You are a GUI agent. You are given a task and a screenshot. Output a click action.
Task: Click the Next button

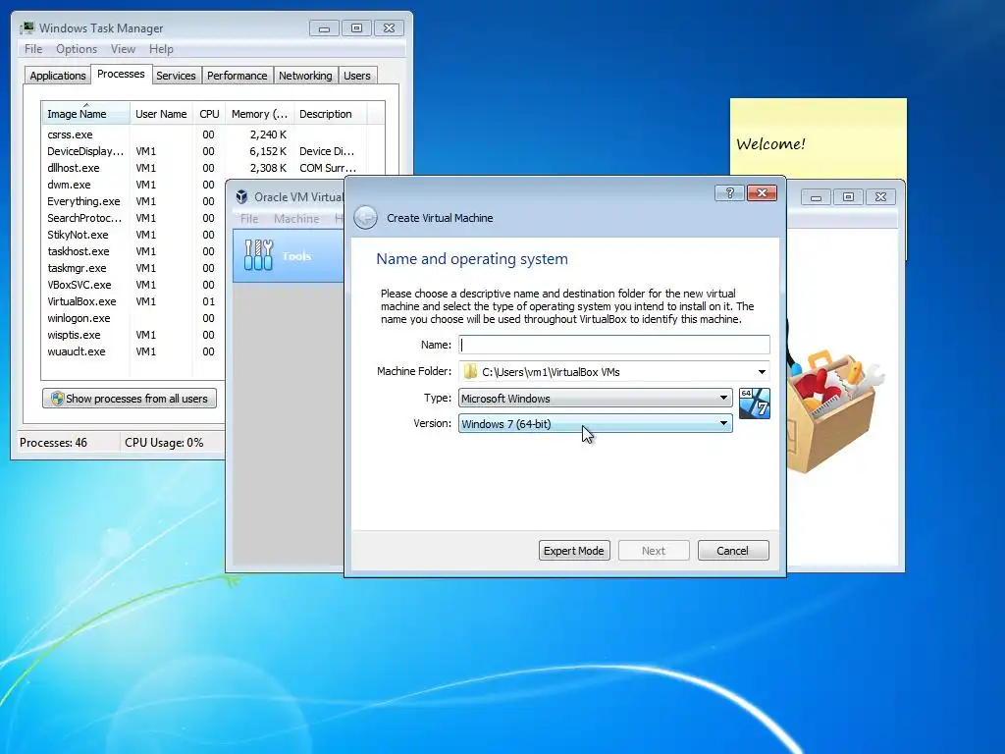pos(654,551)
